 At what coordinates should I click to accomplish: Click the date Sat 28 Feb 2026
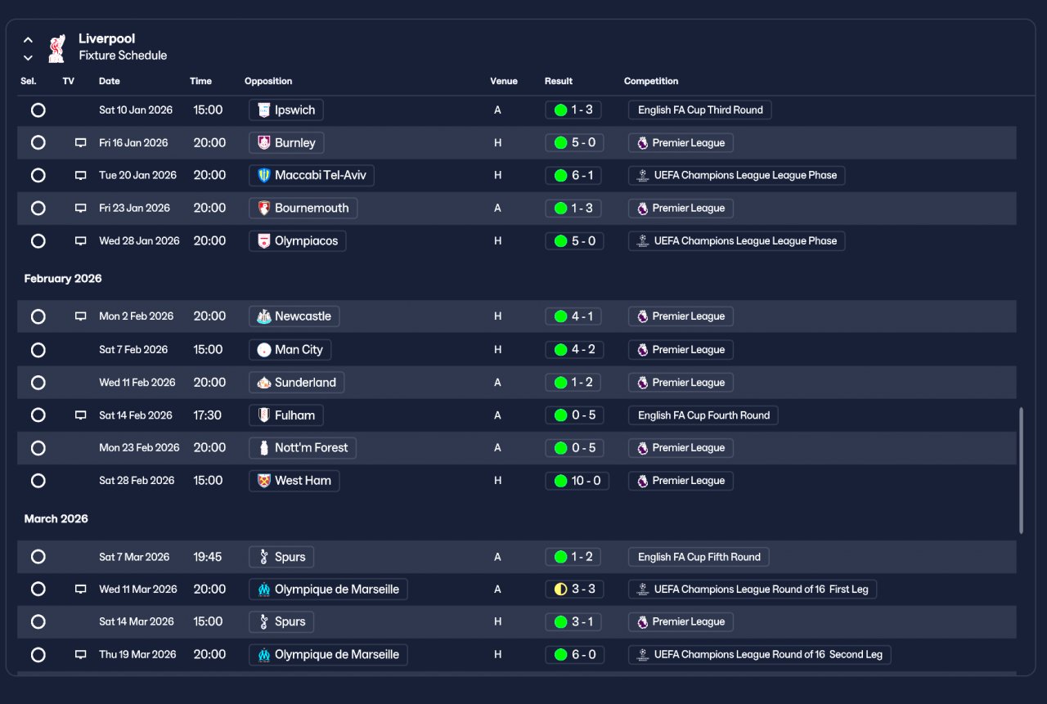pyautogui.click(x=137, y=481)
